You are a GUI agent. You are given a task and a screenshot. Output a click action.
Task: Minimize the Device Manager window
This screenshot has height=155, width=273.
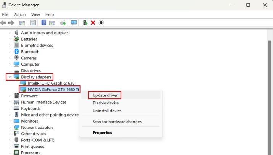click(232, 5)
